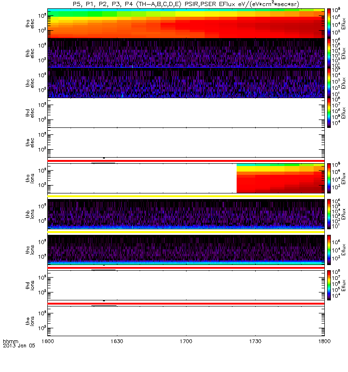Image resolution: width=348 pixels, height=372 pixels.
Task: Click the 1800 time tick label
Action: (324, 341)
